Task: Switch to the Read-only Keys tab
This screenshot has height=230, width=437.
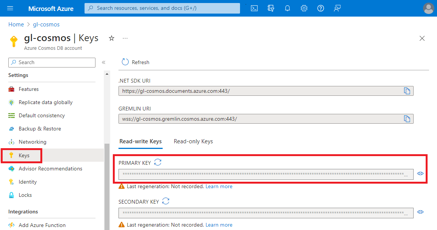Action: (x=193, y=141)
